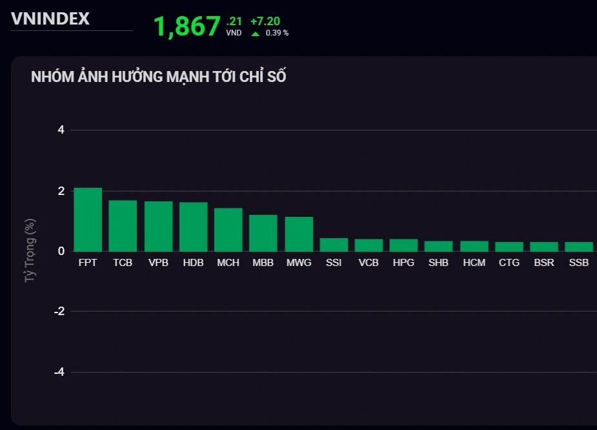
Task: Click the TCB ticker label
Action: (x=123, y=263)
